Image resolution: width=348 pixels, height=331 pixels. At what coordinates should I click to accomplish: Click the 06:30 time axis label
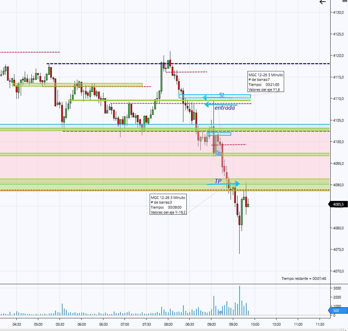pyautogui.click(x=103, y=324)
